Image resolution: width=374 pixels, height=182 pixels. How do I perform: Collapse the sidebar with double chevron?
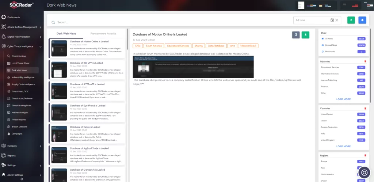pos(22,179)
